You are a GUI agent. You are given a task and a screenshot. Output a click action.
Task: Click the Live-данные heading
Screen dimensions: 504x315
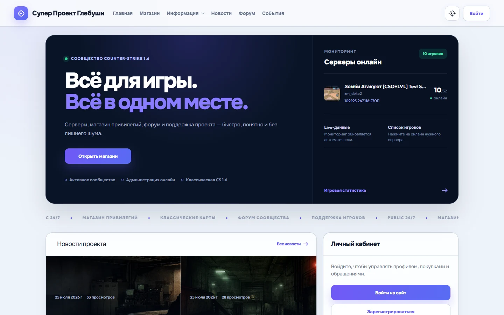337,127
